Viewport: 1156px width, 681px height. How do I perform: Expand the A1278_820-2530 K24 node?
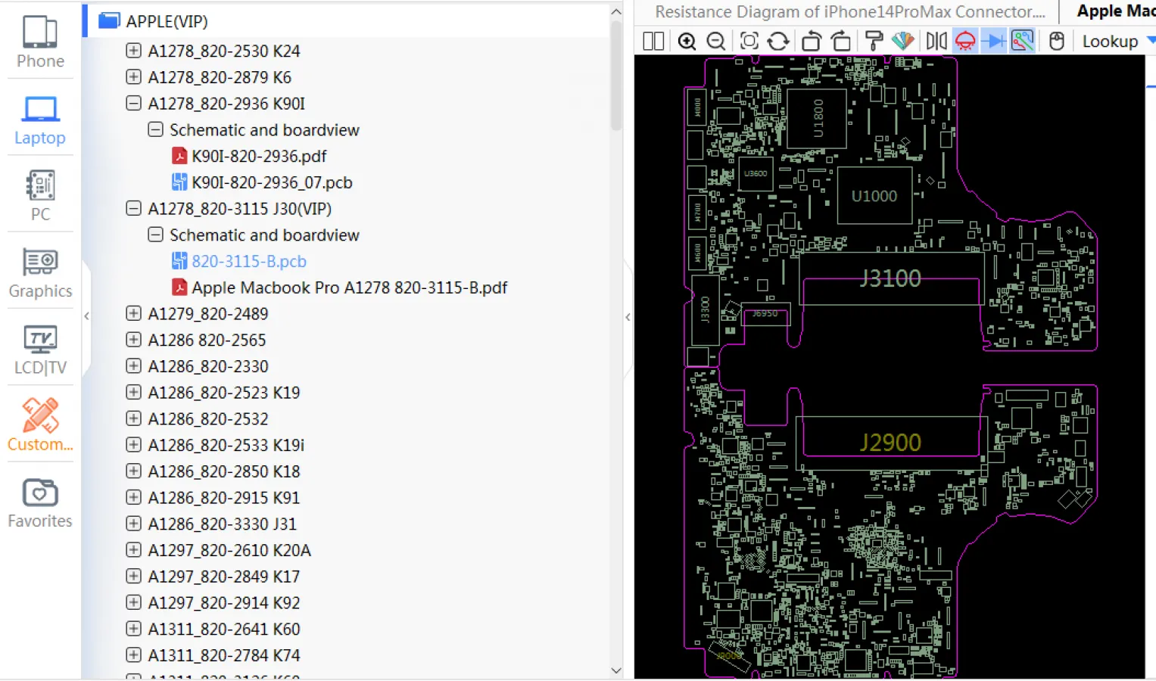[133, 51]
